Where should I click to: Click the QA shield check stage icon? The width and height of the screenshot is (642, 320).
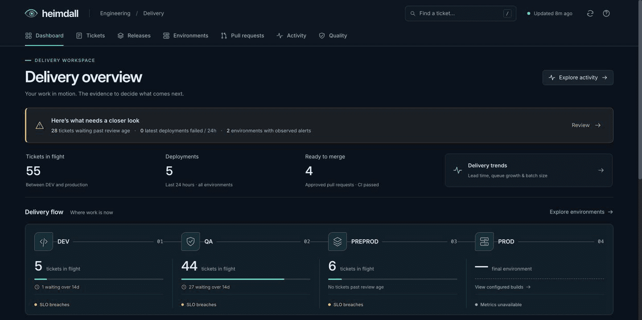190,242
